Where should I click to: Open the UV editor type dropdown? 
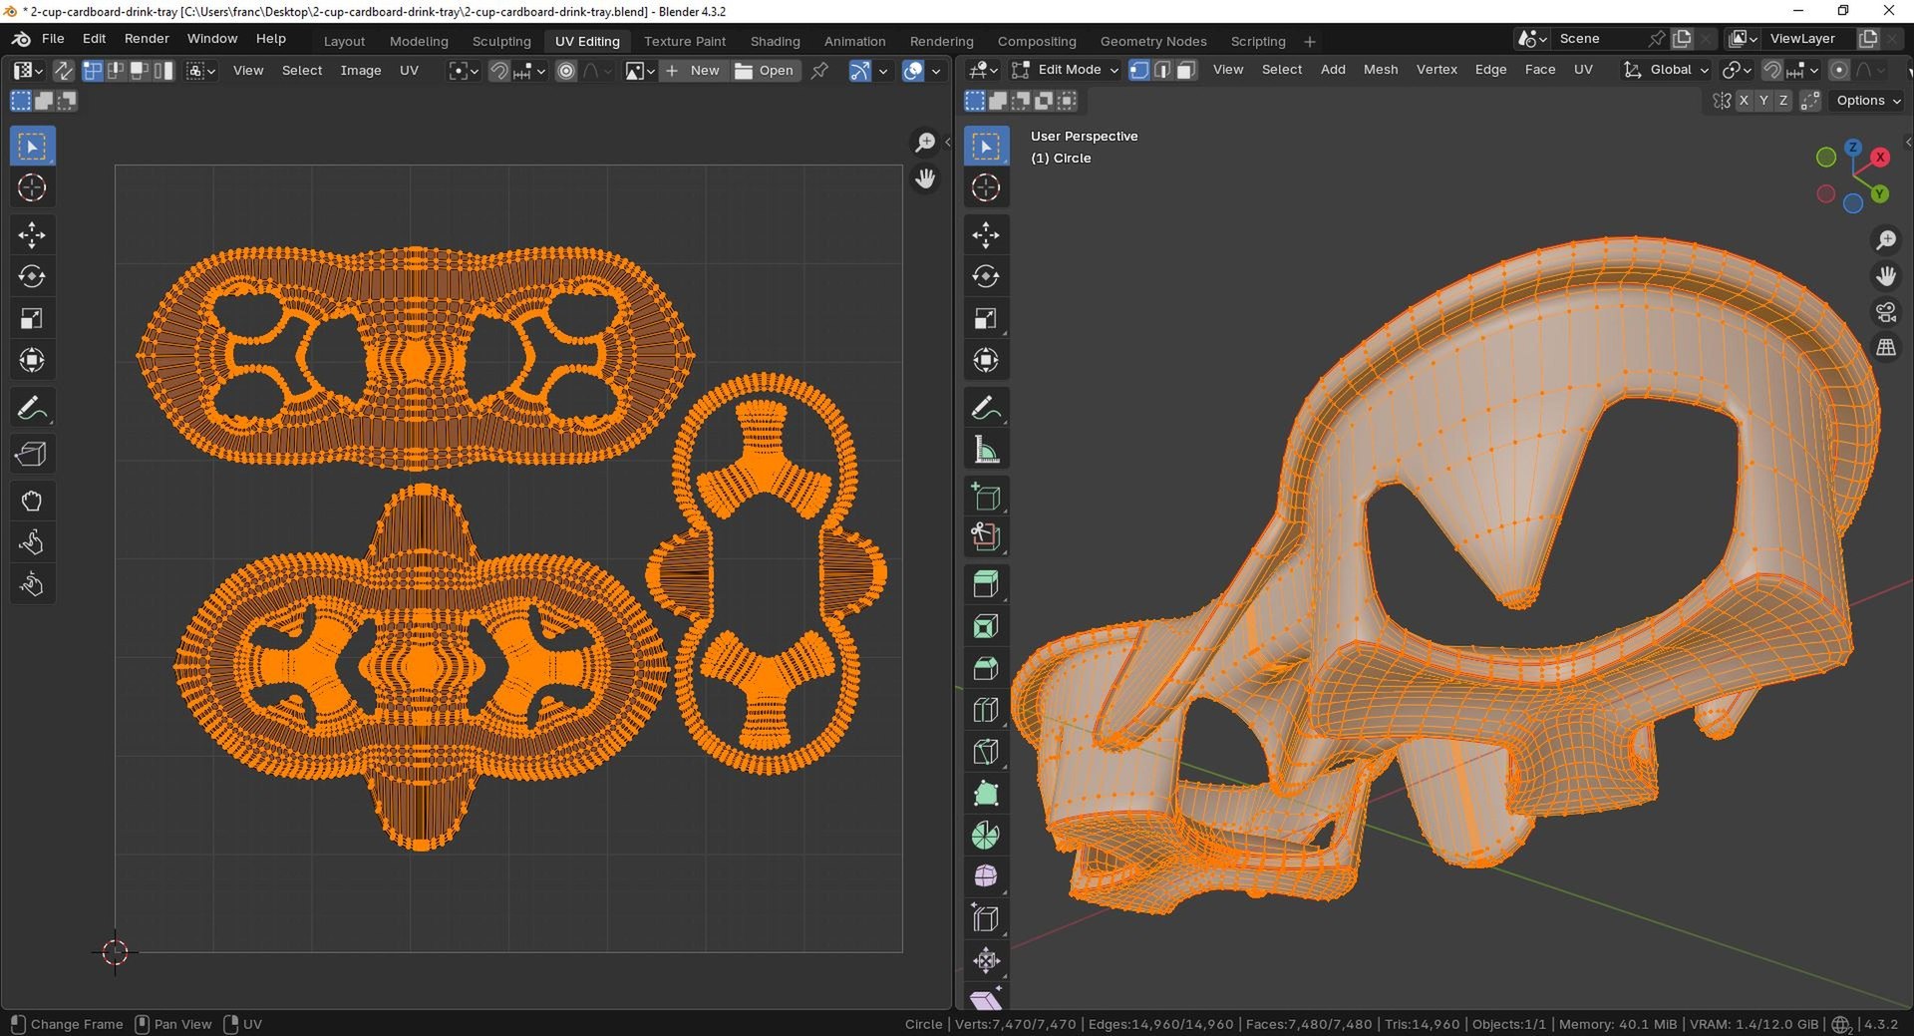pyautogui.click(x=27, y=71)
